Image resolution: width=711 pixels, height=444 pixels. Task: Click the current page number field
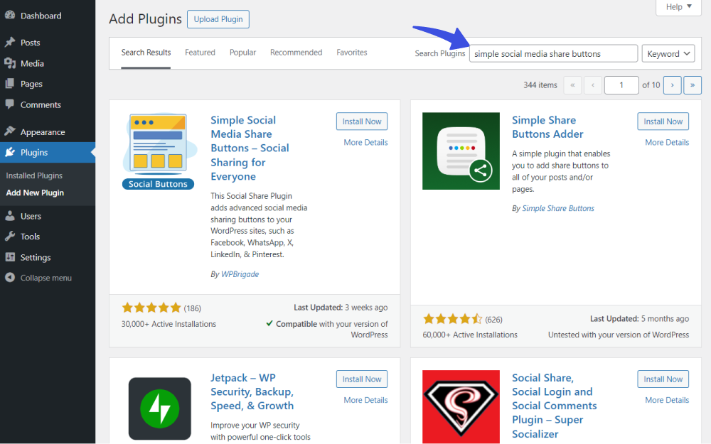[x=621, y=85]
